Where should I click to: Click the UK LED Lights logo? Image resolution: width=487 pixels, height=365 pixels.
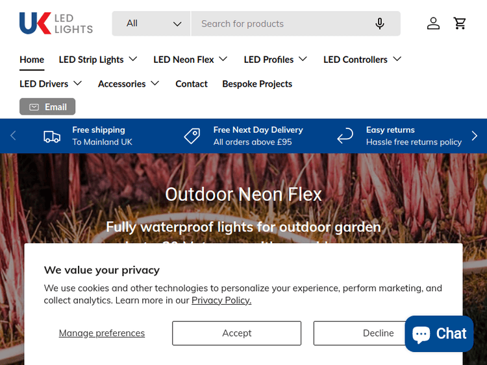(56, 23)
